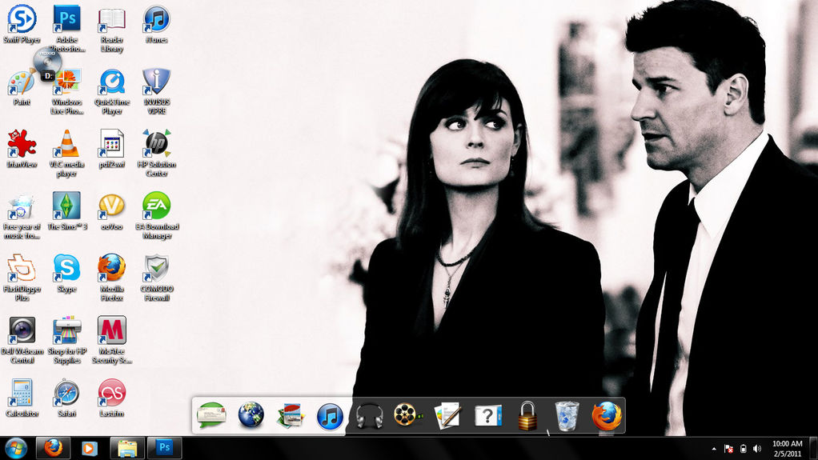Click the headphones icon in the dock
This screenshot has height=460, width=818.
point(369,415)
